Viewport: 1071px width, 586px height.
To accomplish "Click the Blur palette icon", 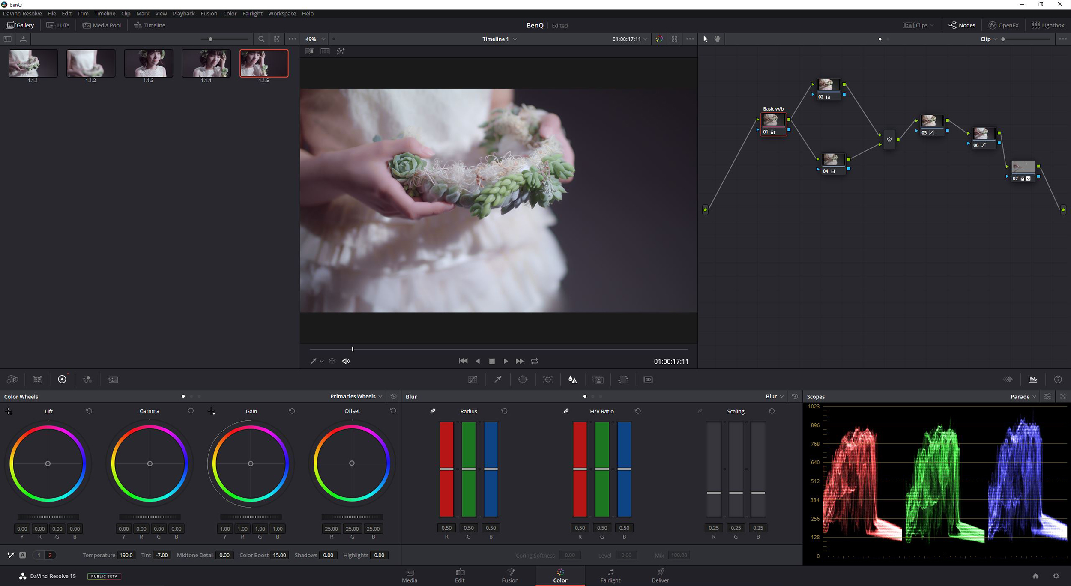I will point(573,380).
